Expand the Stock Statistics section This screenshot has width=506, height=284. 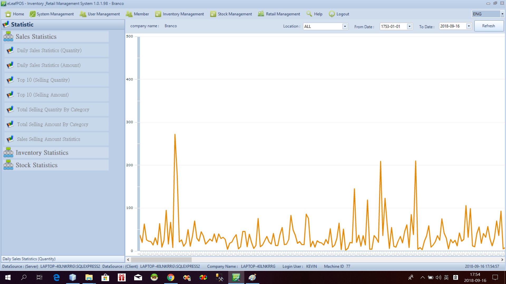click(x=36, y=165)
